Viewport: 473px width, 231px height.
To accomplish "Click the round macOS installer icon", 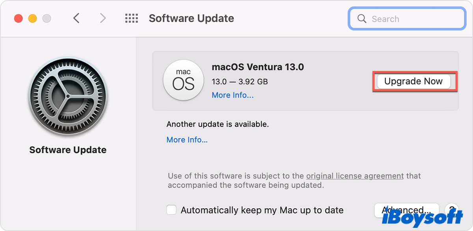I will tap(184, 80).
